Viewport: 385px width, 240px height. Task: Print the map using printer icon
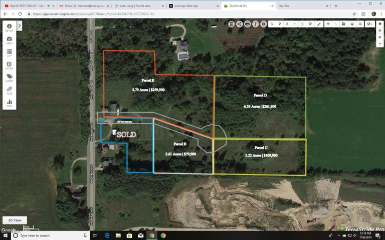(247, 23)
